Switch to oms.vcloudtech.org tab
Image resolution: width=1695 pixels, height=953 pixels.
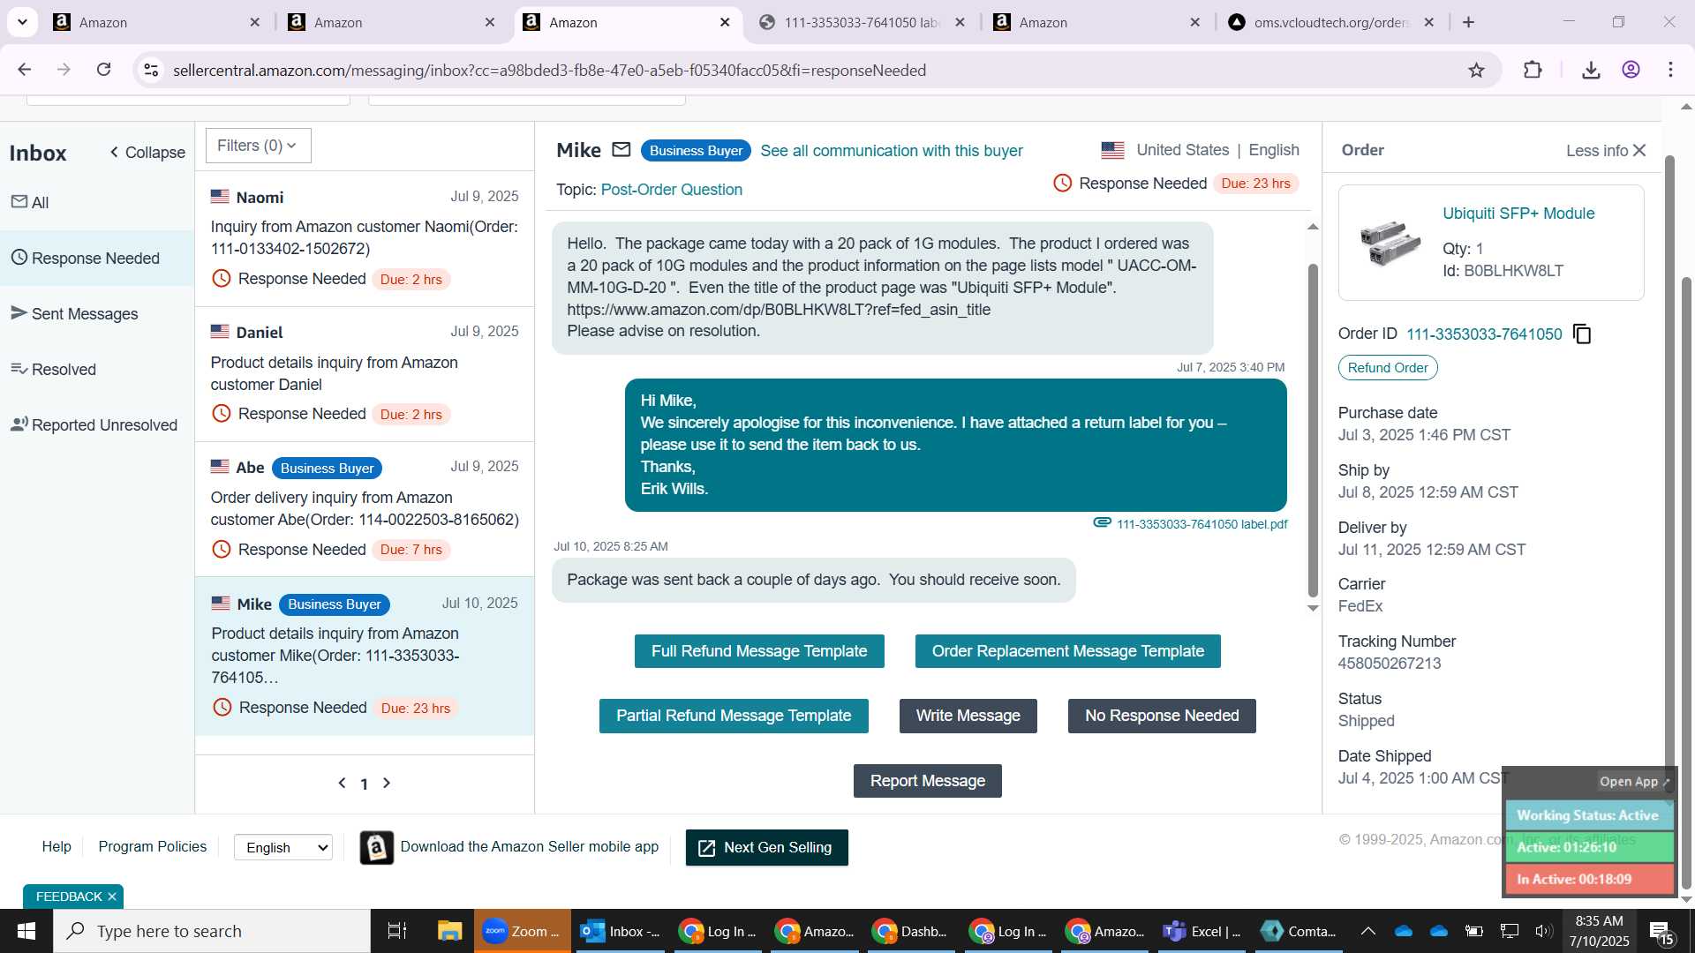pos(1330,22)
